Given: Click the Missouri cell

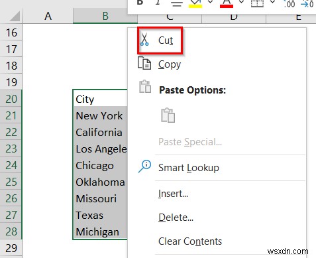Looking at the screenshot, I should pos(101,198).
